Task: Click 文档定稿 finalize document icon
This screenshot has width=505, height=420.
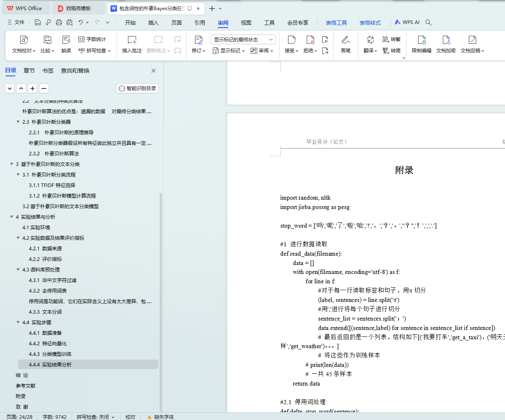Action: [x=472, y=40]
